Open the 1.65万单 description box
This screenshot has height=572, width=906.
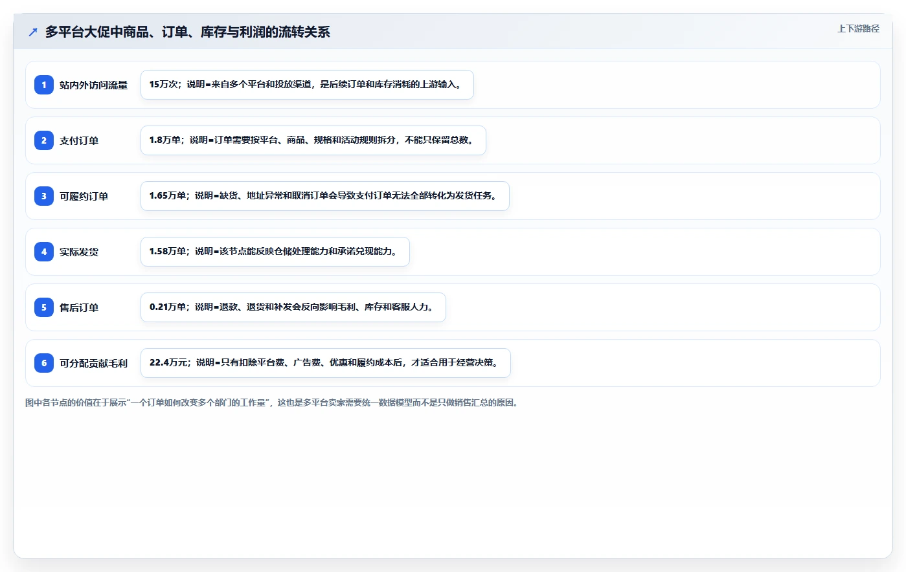[x=325, y=196]
